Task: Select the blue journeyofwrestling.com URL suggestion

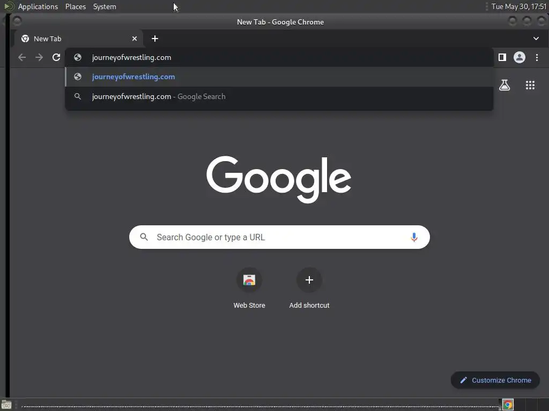Action: point(279,77)
